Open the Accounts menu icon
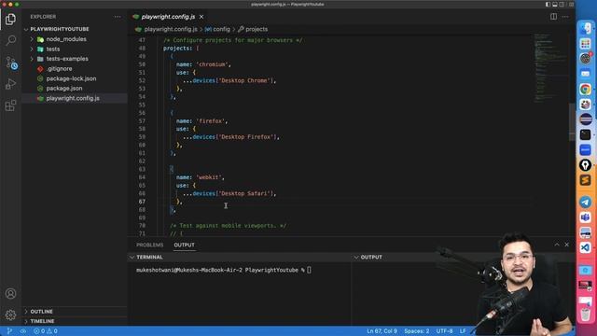The width and height of the screenshot is (597, 336). tap(10, 294)
